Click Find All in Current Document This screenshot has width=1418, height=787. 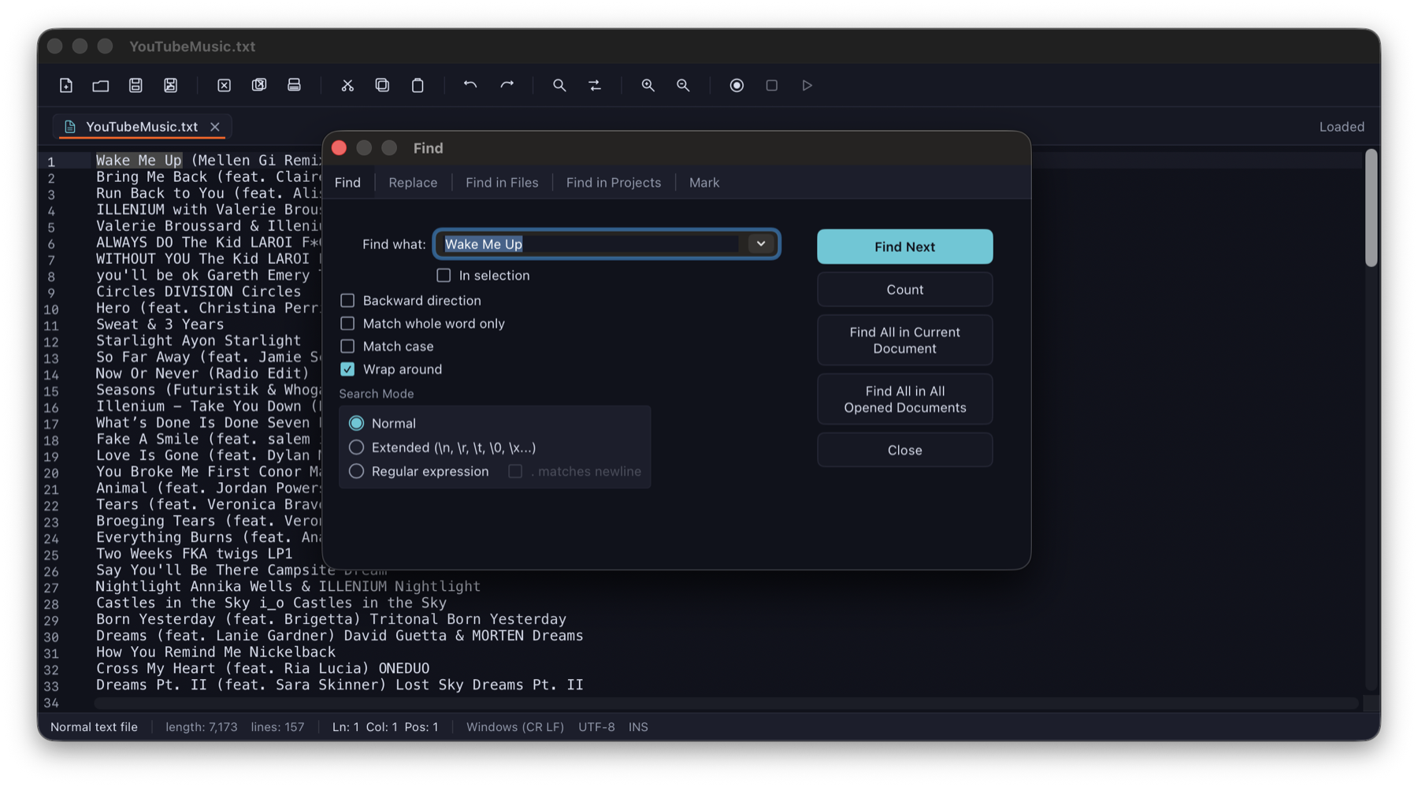coord(904,340)
